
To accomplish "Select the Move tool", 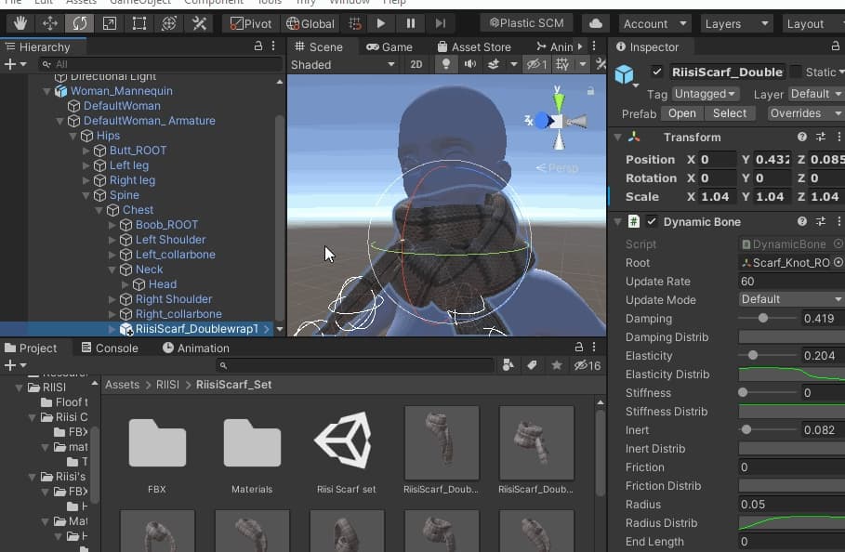I will (49, 23).
